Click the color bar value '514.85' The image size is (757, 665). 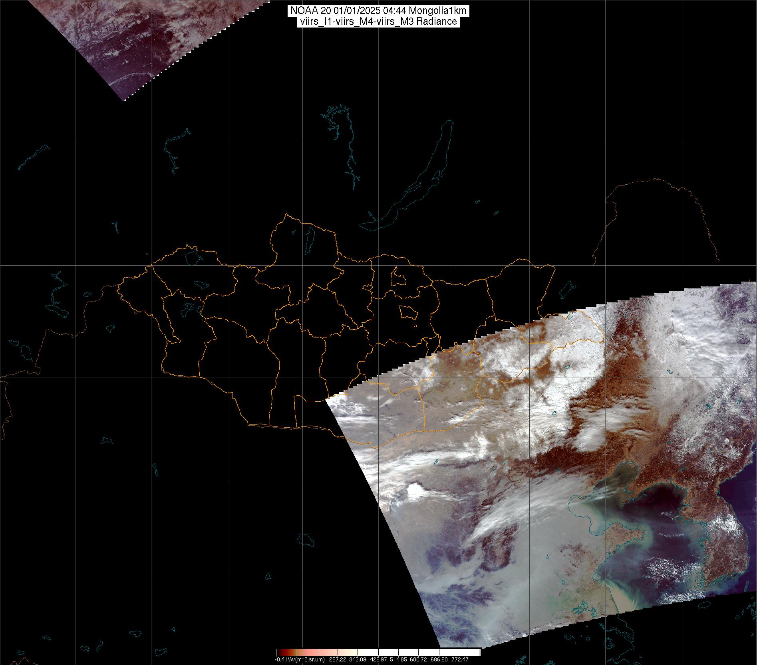tap(398, 659)
